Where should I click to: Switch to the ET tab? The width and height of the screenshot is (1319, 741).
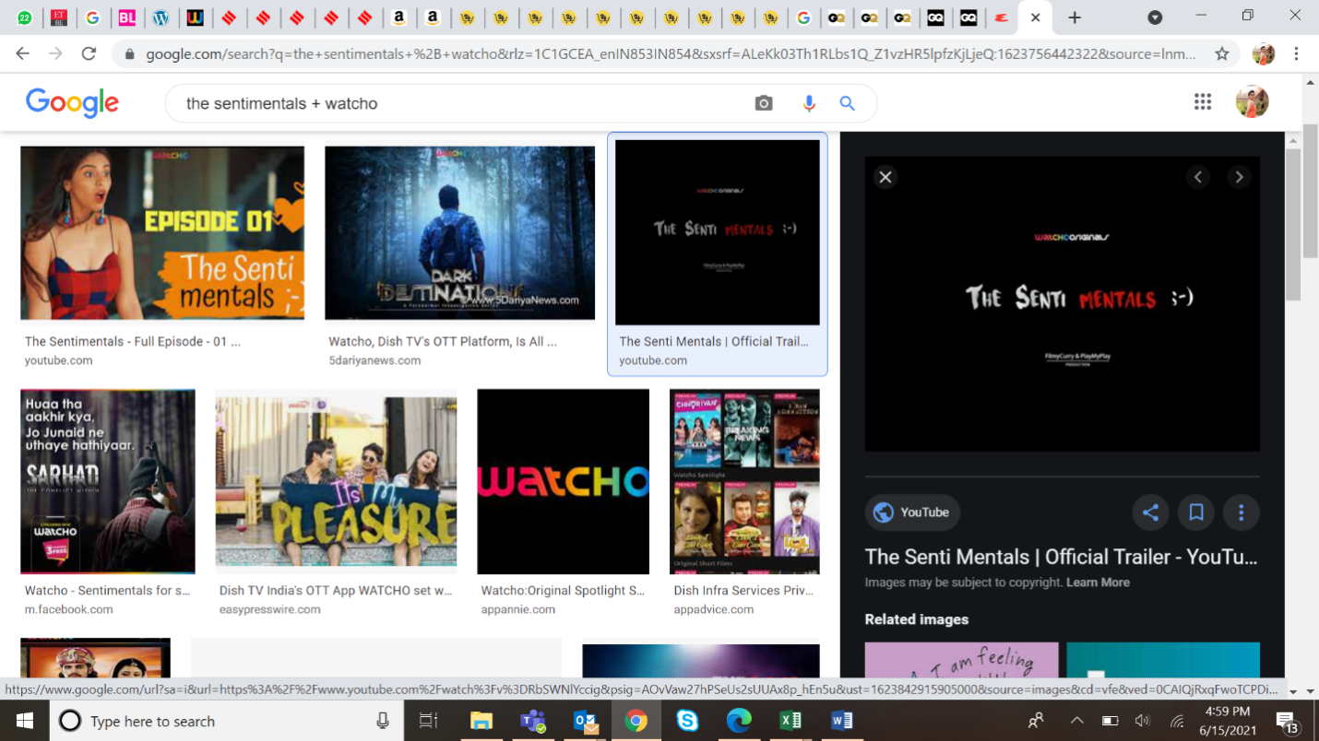(x=58, y=18)
